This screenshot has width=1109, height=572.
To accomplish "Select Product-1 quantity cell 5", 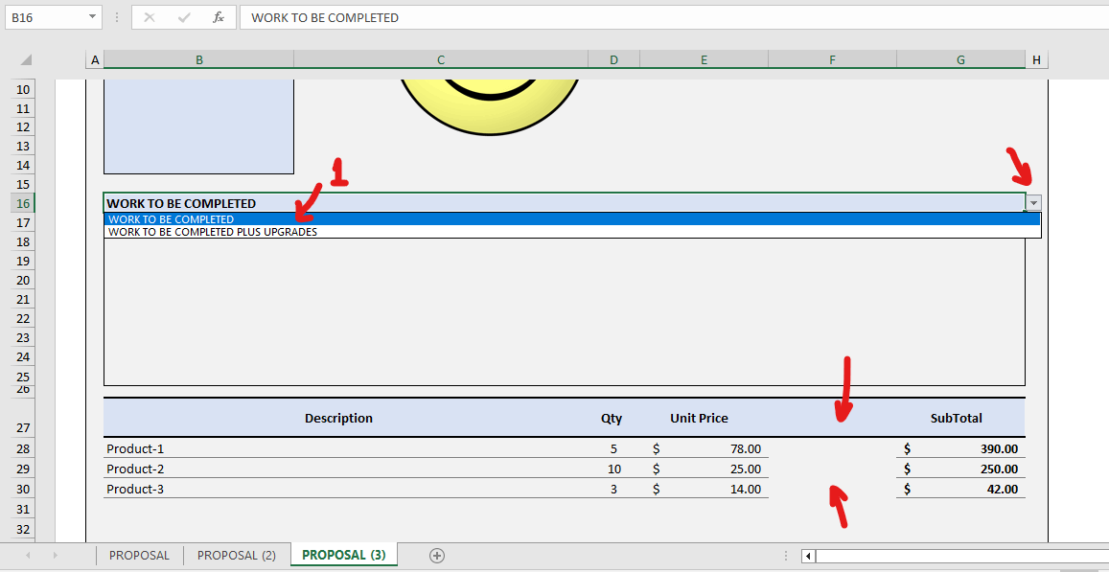I will 613,448.
